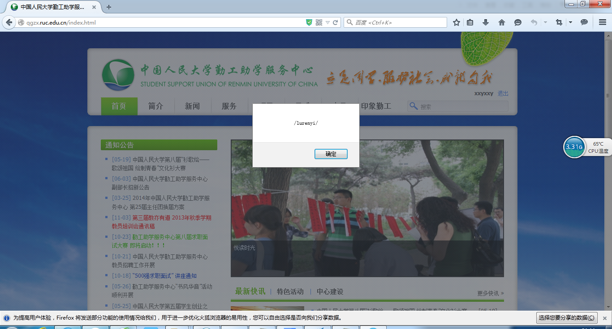Confirm the alert with 确定 button
612x329 pixels.
331,154
